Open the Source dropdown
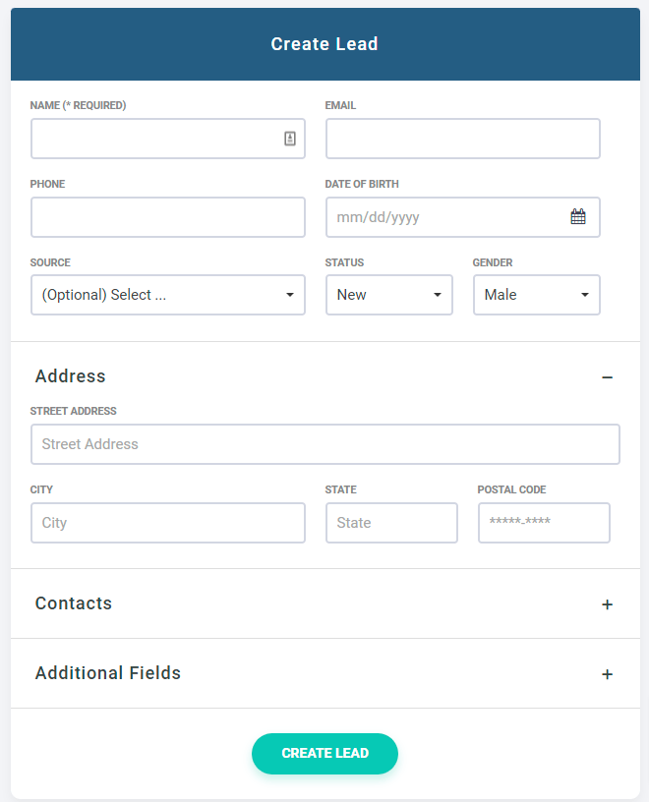Image resolution: width=649 pixels, height=802 pixels. tap(167, 295)
